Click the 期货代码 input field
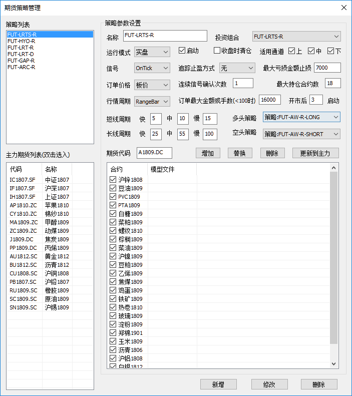The width and height of the screenshot is (352, 396). coord(154,153)
